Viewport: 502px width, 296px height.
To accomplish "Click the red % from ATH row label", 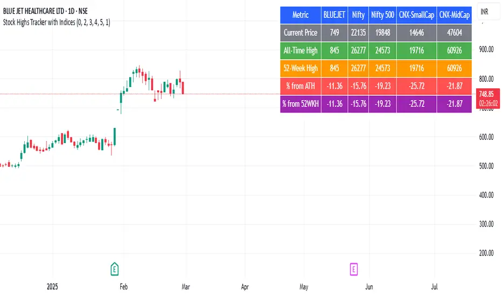I will click(300, 86).
